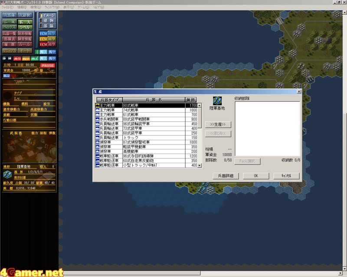Open the 兵器一覧 weapon list
Viewport: 347px width, 277px height.
coord(10,34)
